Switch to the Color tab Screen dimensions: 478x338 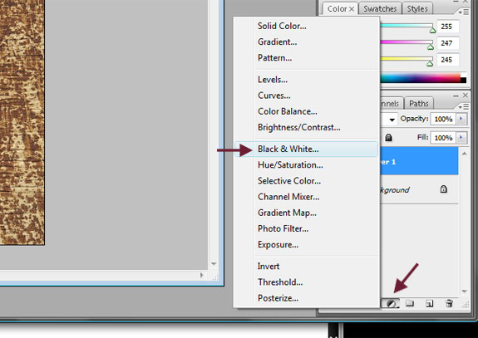[340, 9]
